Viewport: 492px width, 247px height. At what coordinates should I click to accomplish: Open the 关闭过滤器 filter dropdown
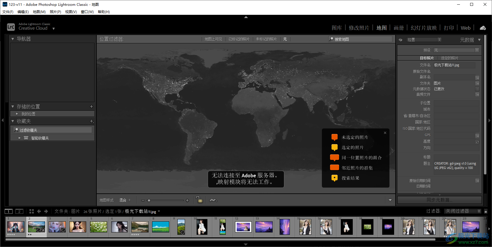[463, 211]
